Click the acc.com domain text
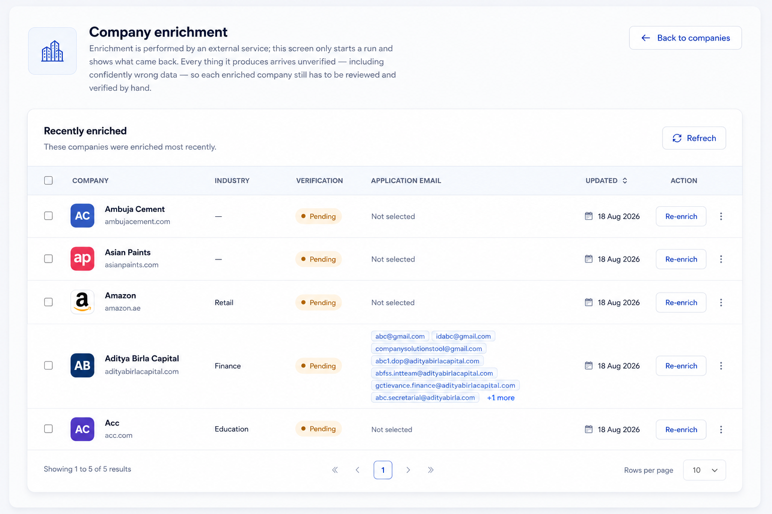772x514 pixels. click(x=119, y=436)
